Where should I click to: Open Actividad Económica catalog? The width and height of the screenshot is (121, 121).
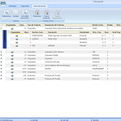pos(25,14)
